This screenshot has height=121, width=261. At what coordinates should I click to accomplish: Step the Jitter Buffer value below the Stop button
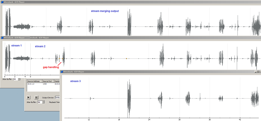pos(44,102)
